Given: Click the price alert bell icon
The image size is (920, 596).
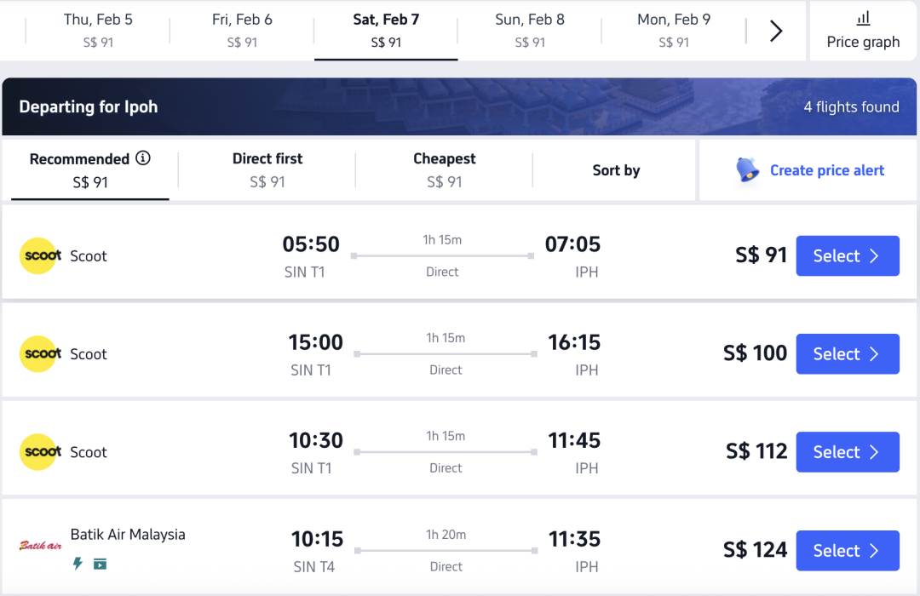Looking at the screenshot, I should (747, 170).
